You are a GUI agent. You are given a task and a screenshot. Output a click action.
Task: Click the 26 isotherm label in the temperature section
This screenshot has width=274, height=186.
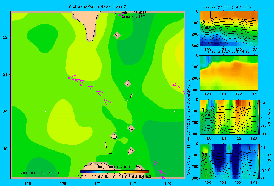[244, 21]
